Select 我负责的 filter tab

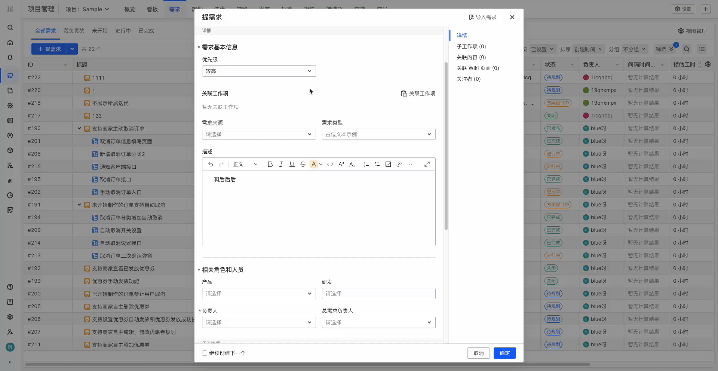point(74,31)
